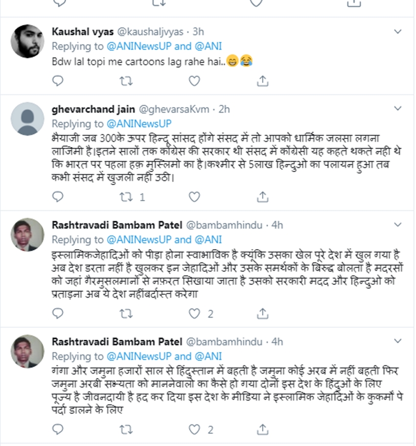Retweet ghevarchand jain's tweet
The image size is (416, 446).
click(126, 197)
